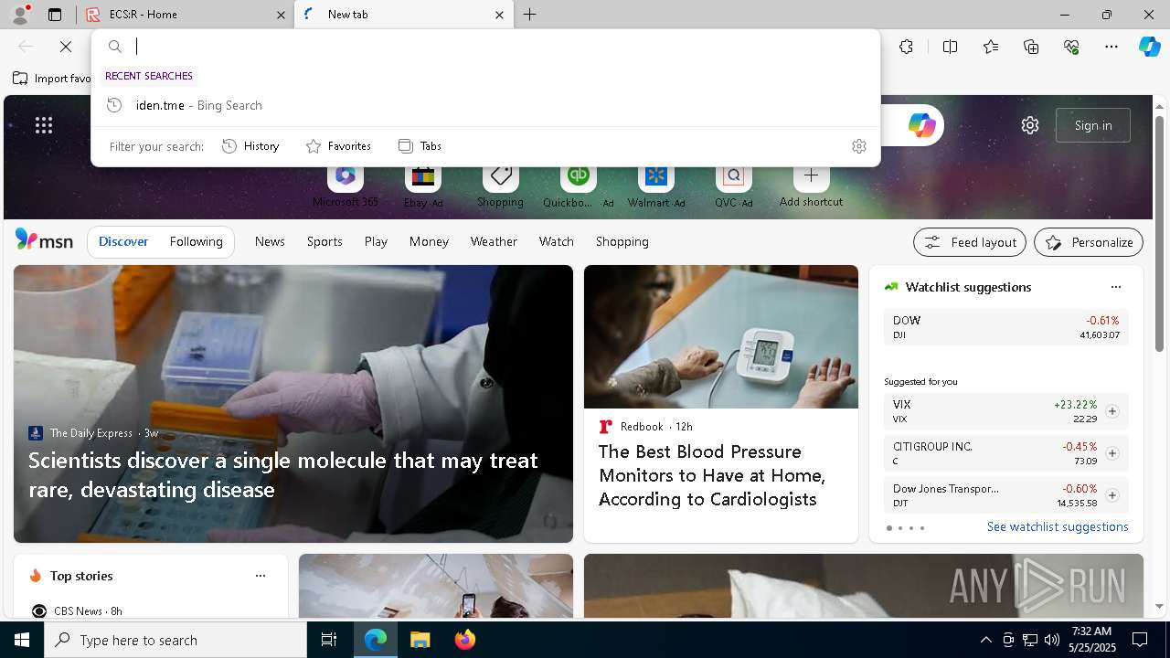Click the Personalize button
This screenshot has width=1170, height=658.
point(1089,242)
